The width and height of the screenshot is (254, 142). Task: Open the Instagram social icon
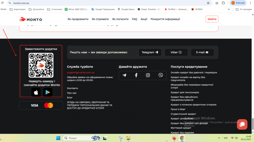(148, 75)
